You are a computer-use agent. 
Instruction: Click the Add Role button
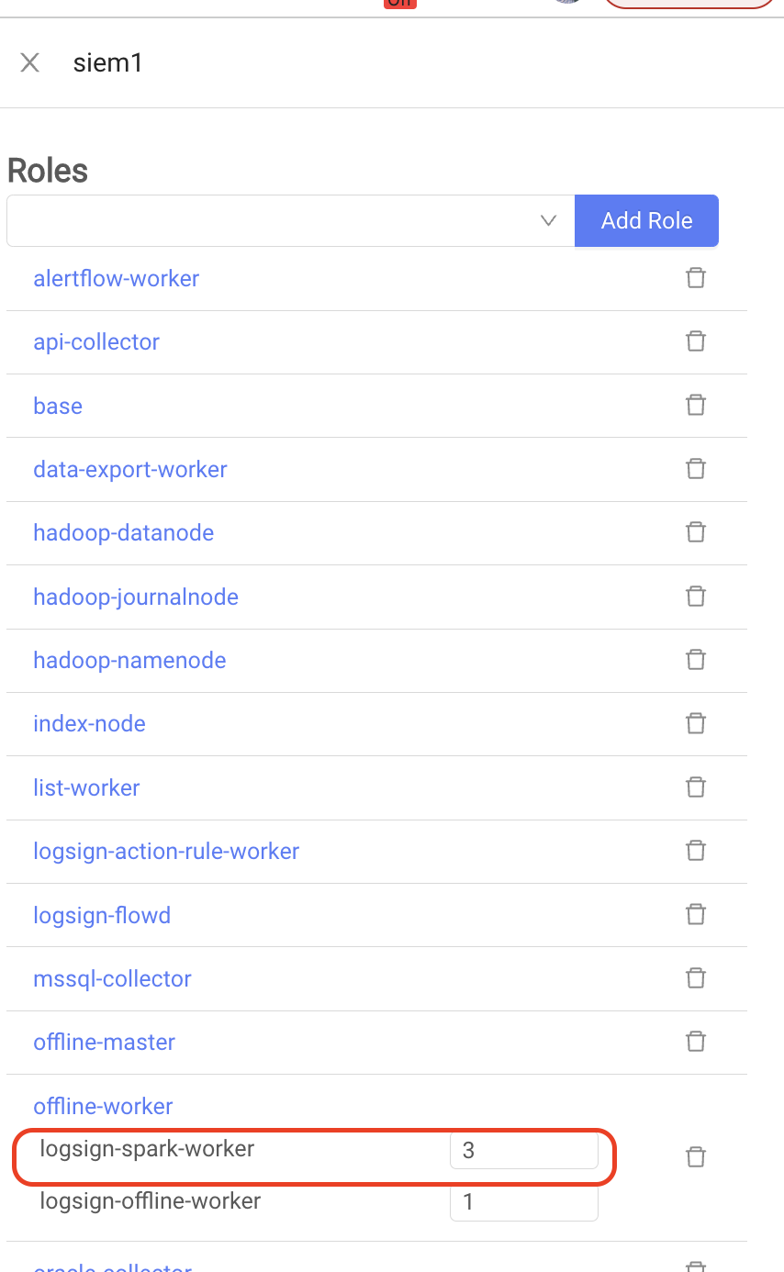[x=646, y=220]
